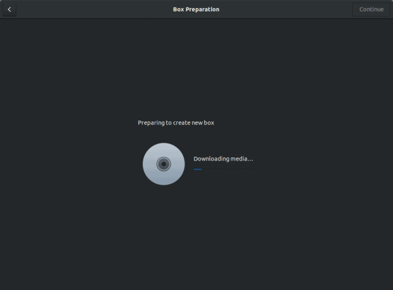Click empty header bar space left of the title

[95, 10]
